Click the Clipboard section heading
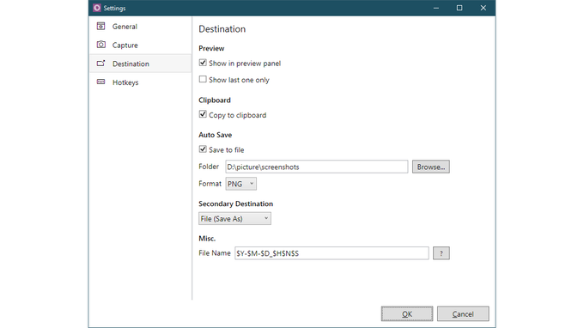Screen dimensions: 584x328 pos(215,100)
